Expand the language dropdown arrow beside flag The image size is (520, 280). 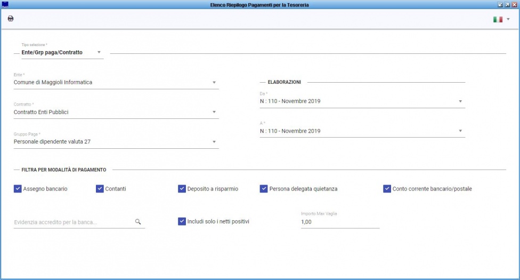coord(508,19)
